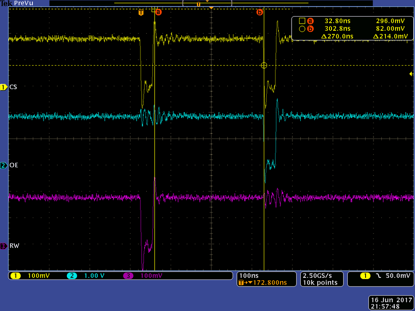Click the channel 1 100mV scale value
The height and width of the screenshot is (311, 415).
point(39,276)
